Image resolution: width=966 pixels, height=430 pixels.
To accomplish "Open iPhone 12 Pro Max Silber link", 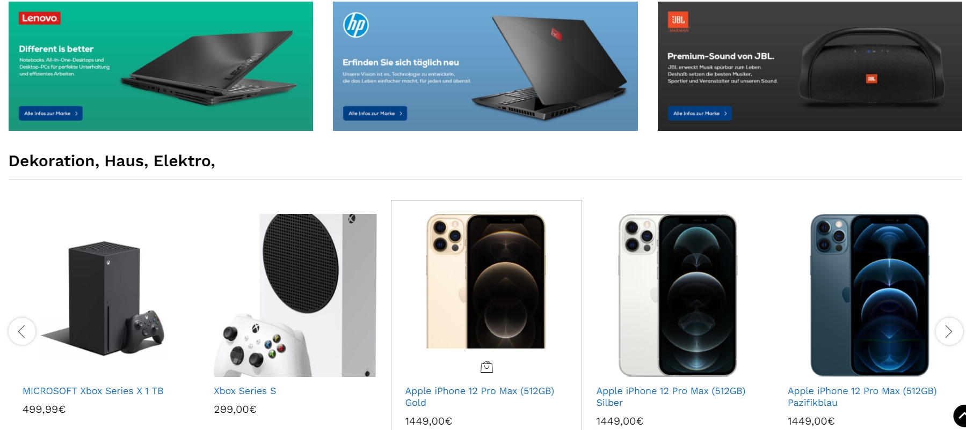I will (671, 397).
